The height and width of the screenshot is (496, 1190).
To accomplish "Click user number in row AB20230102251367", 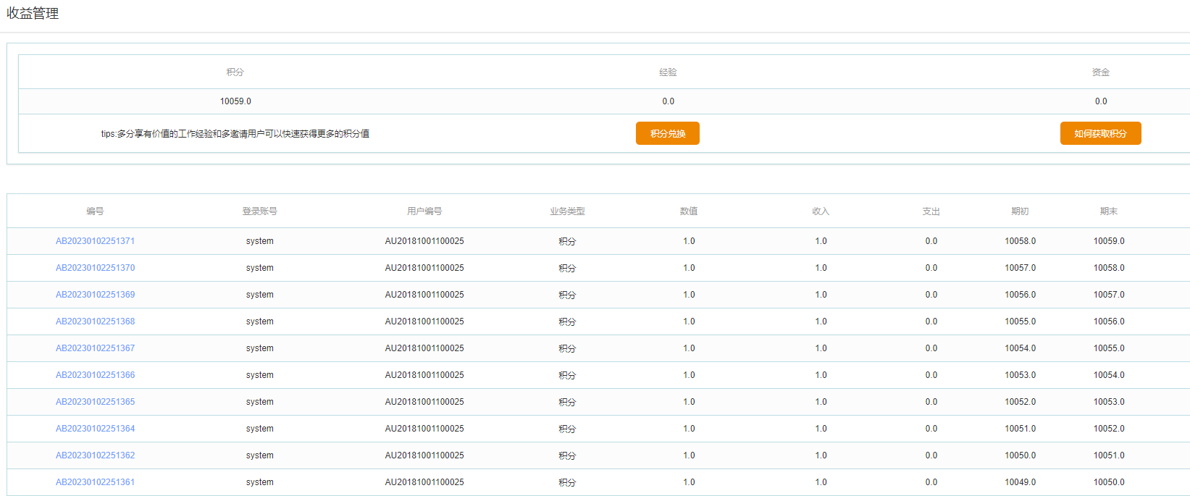I will (424, 348).
